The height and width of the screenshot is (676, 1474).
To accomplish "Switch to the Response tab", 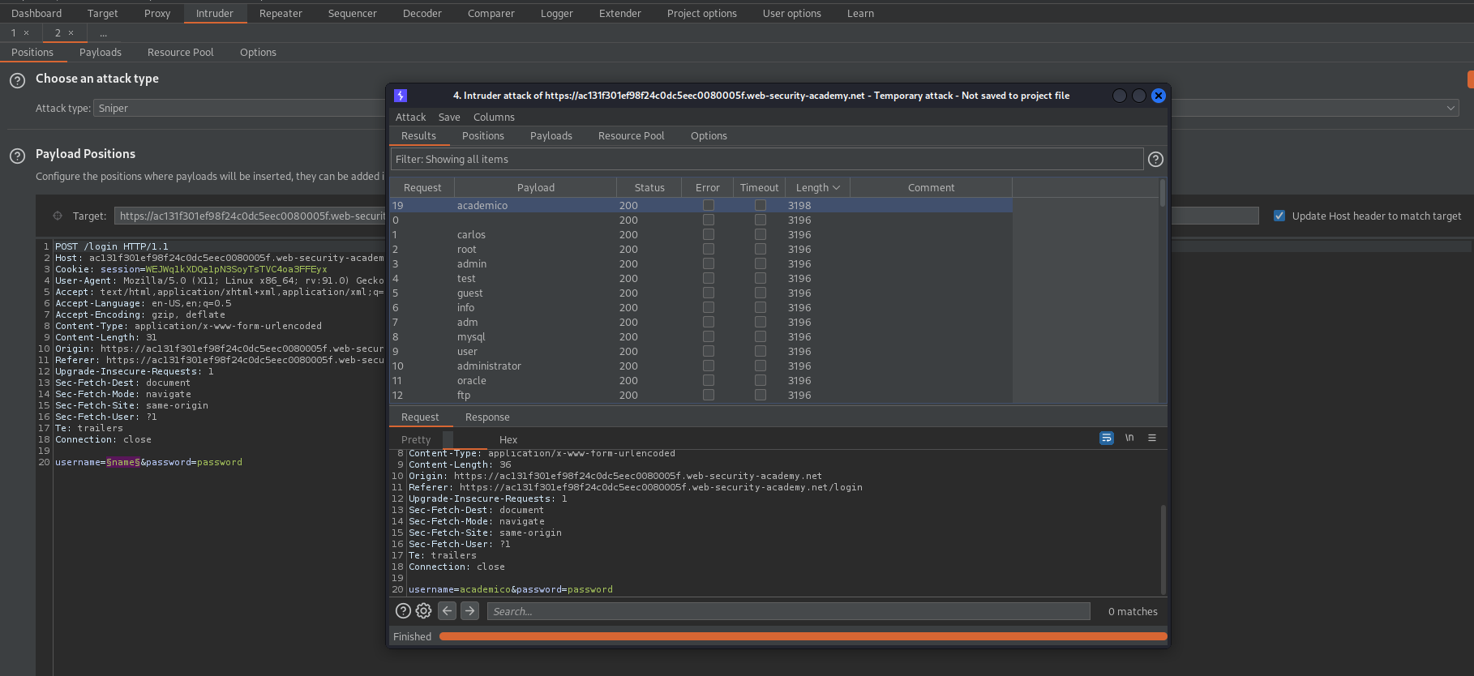I will pos(487,417).
